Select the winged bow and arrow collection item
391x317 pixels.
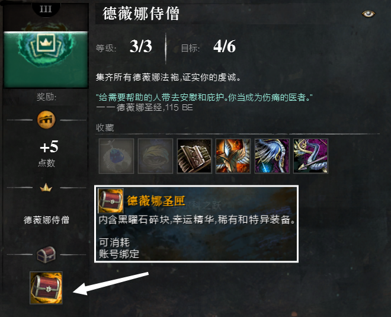pyautogui.click(x=310, y=156)
